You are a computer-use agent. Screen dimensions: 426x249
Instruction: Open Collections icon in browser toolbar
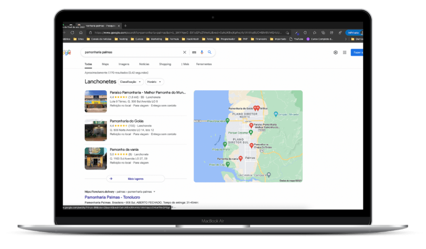tap(323, 32)
